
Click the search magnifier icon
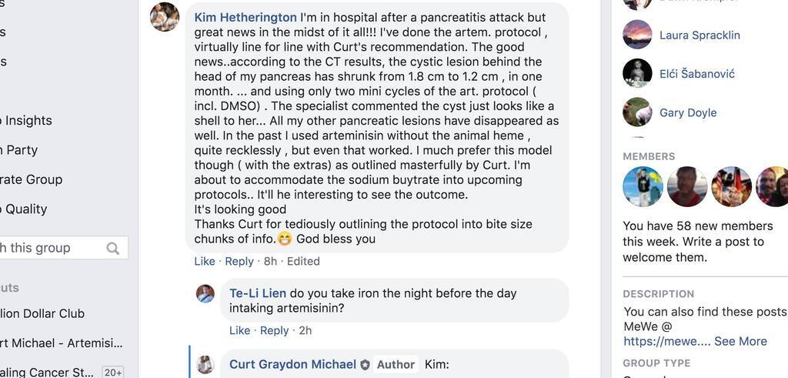point(113,248)
